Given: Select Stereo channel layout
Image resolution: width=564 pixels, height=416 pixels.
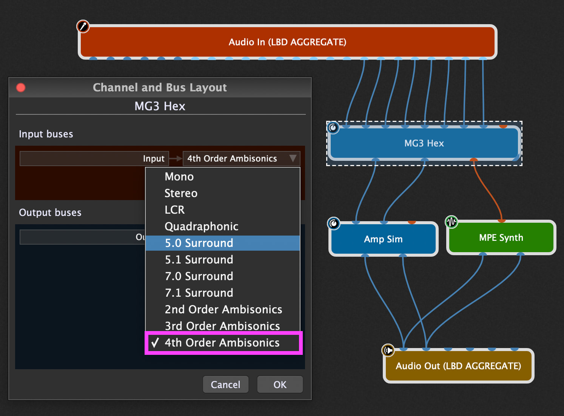Looking at the screenshot, I should [181, 193].
